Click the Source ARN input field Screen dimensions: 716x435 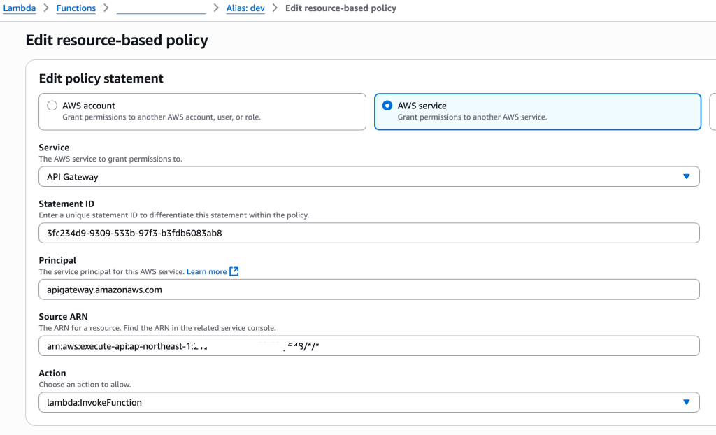pos(368,345)
